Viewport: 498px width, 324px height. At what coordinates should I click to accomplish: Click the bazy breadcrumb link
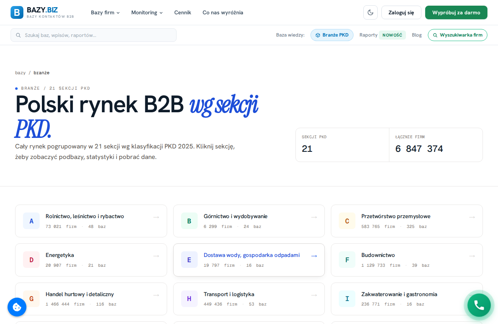click(20, 73)
